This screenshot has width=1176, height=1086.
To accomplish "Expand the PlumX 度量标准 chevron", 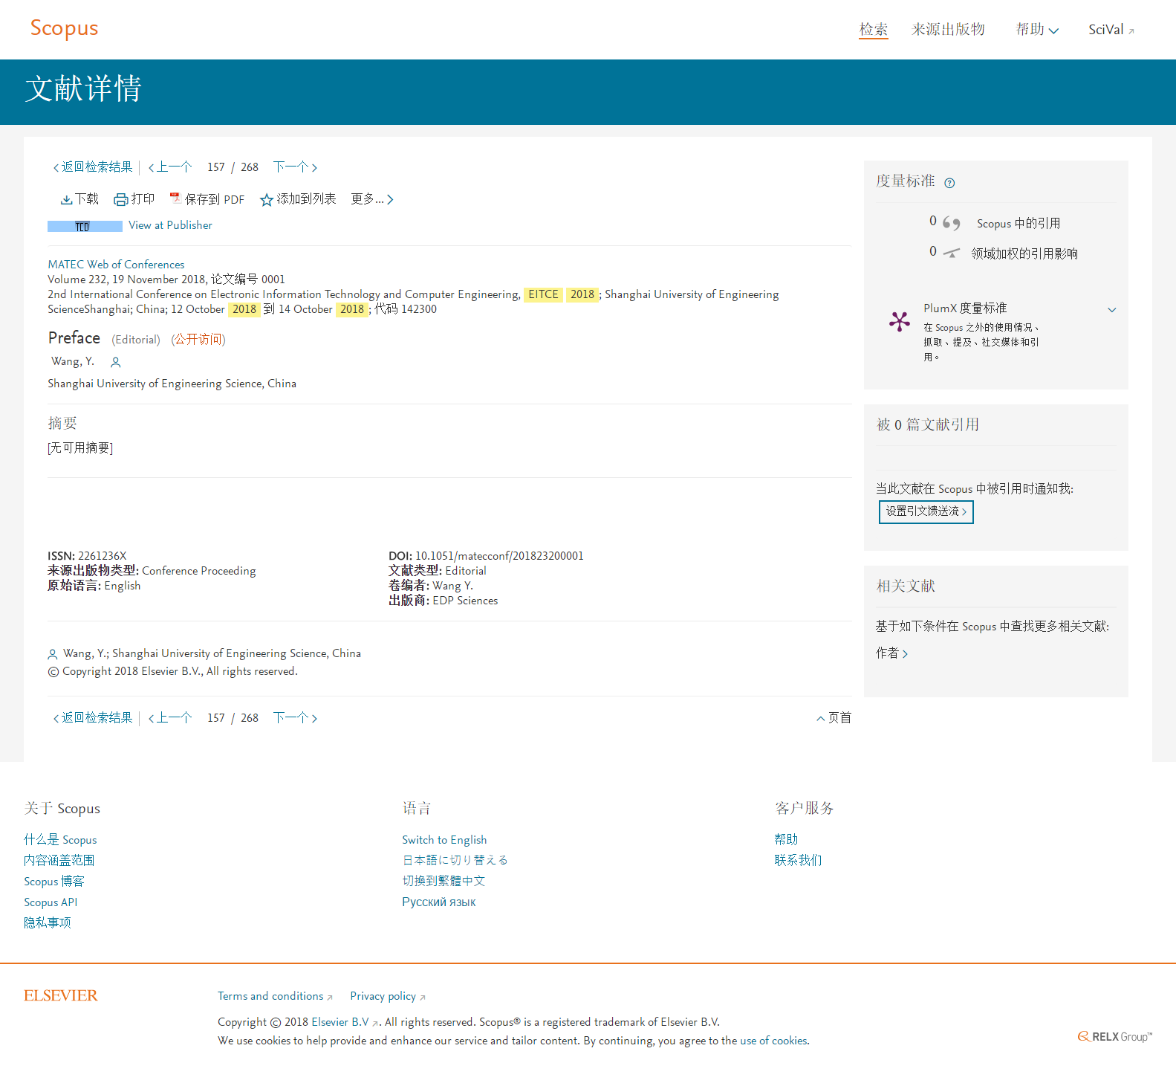I will point(1111,310).
